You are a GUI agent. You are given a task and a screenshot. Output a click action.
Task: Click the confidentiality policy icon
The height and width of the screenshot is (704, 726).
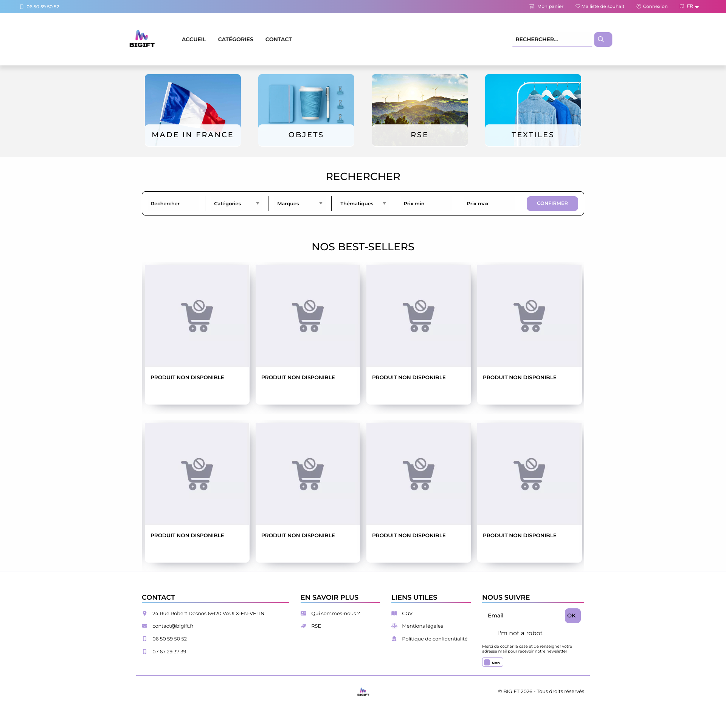394,639
